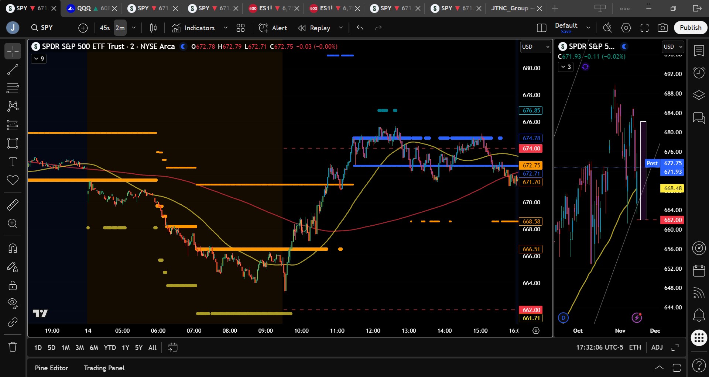Open the chart style candles menu
709x378 pixels.
tap(153, 28)
